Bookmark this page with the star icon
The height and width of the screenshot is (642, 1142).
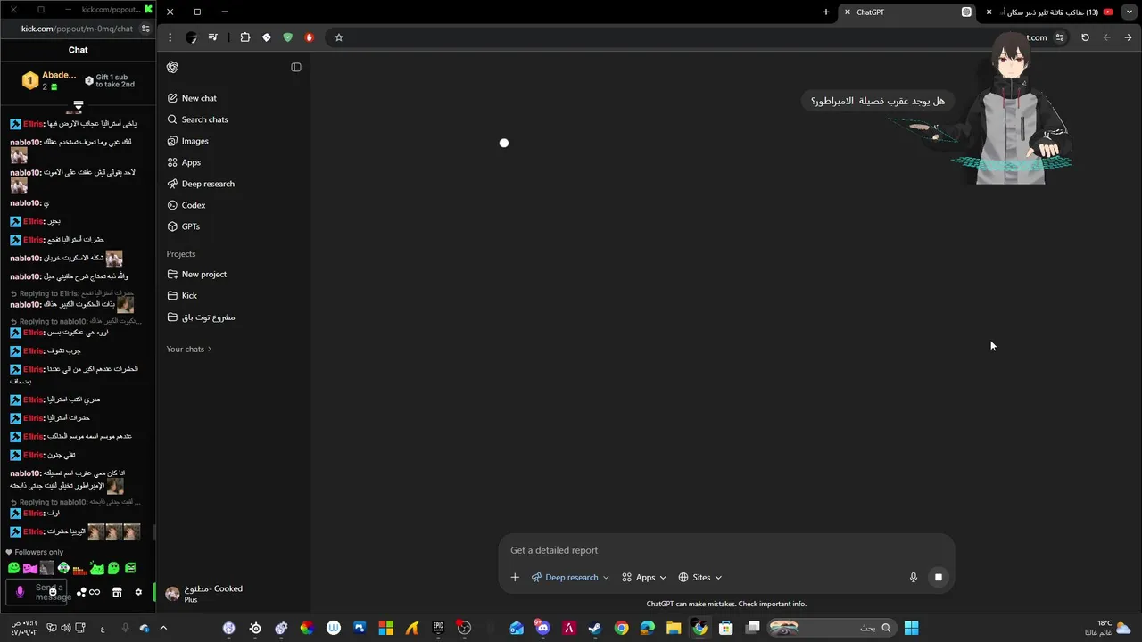pyautogui.click(x=339, y=37)
